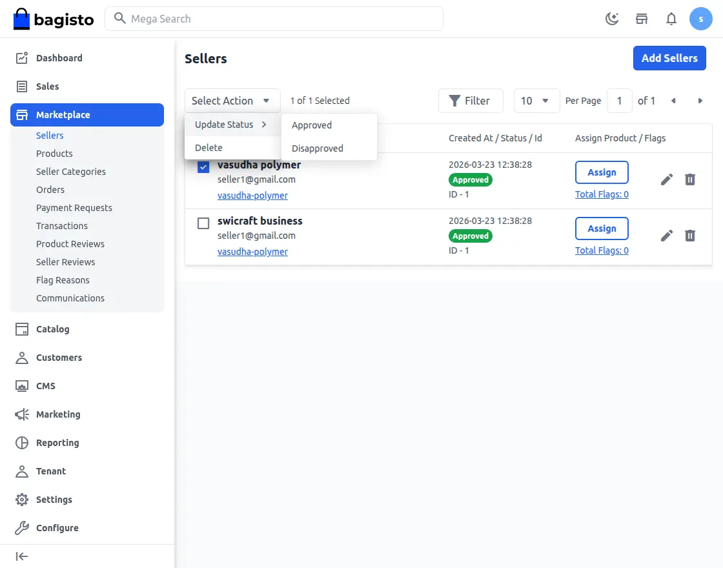Open Total Flags link for swicraft business
This screenshot has width=723, height=568.
602,250
